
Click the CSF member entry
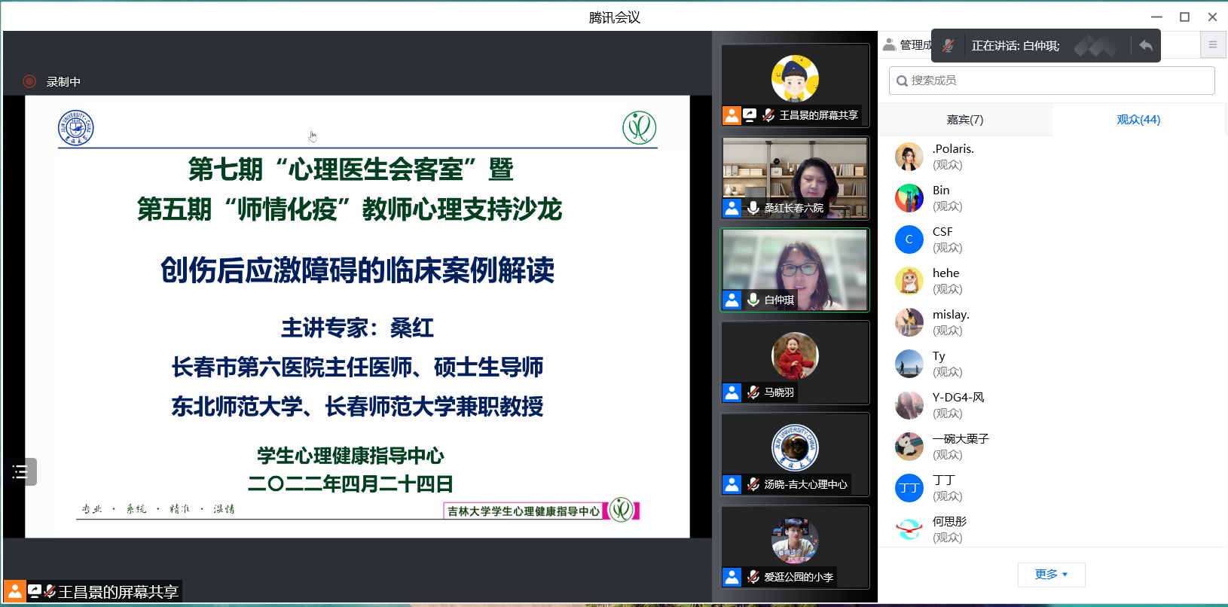tap(943, 239)
